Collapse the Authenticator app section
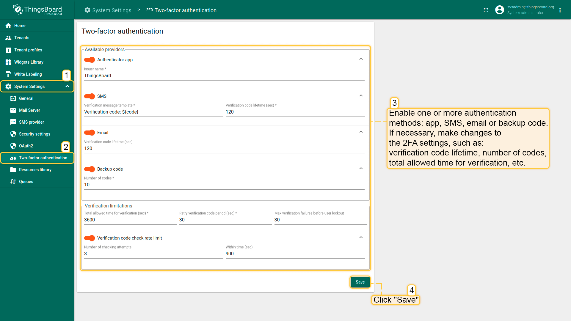The width and height of the screenshot is (571, 321). [x=361, y=59]
